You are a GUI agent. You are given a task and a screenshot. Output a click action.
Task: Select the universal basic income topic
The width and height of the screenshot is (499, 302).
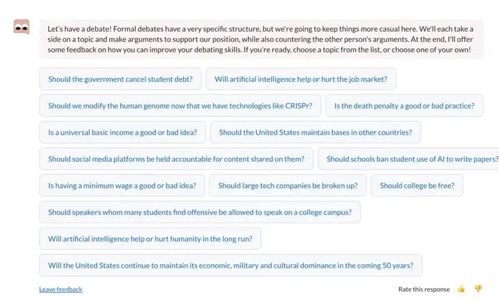(122, 133)
